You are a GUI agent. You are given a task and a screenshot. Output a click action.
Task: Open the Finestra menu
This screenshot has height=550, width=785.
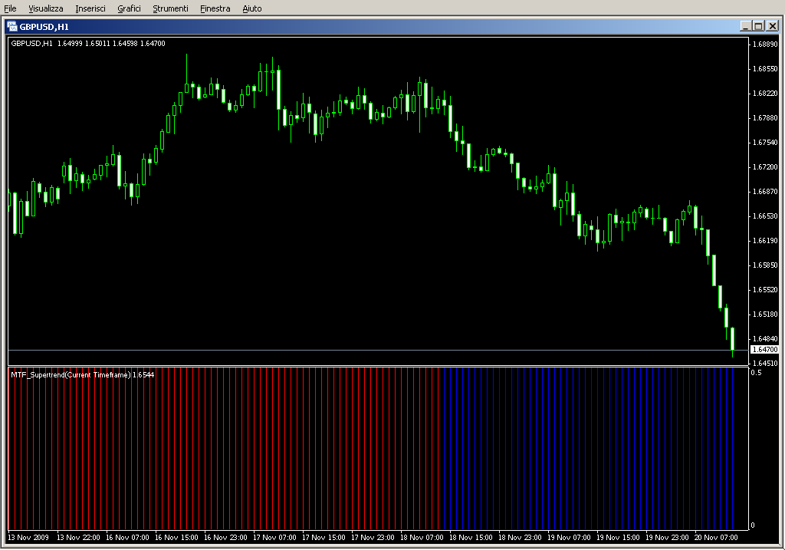[215, 8]
